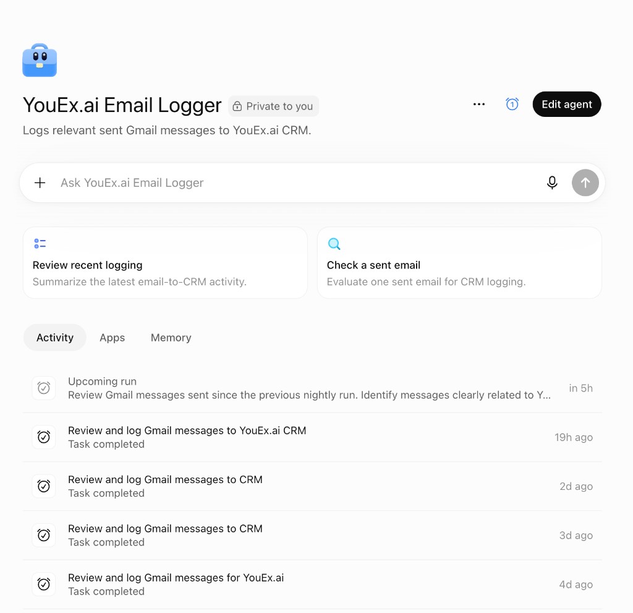Click the list icon on Review recent logging
The width and height of the screenshot is (633, 613).
point(40,244)
